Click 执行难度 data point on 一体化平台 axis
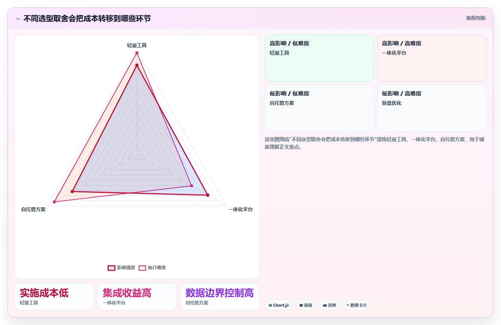 click(192, 186)
